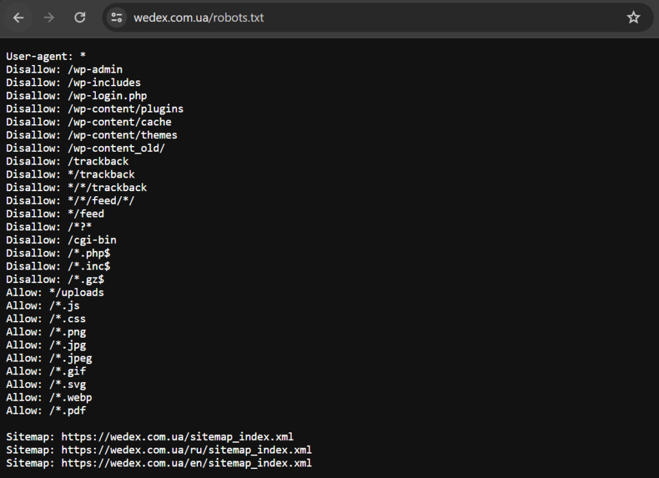Click the Disallow: /wp-content/plugins line
Screen dimensions: 659x478
tap(95, 109)
